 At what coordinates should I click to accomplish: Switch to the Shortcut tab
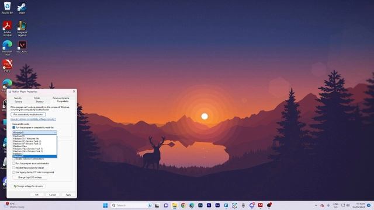[x=39, y=101]
